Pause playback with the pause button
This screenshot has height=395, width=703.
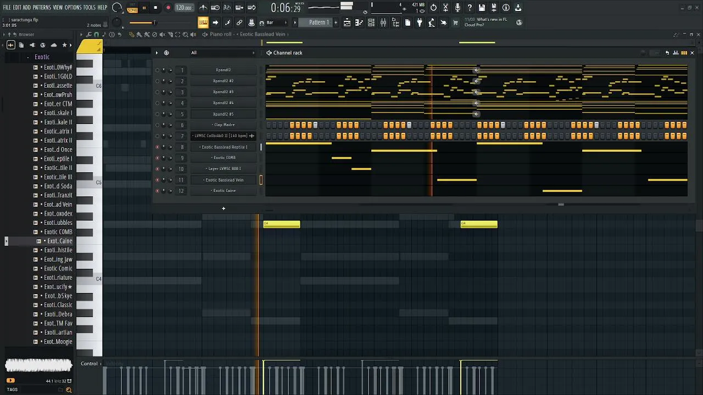click(x=144, y=8)
